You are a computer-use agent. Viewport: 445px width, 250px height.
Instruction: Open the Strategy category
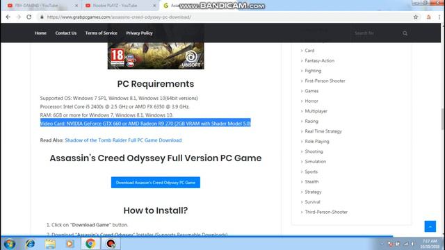click(313, 192)
